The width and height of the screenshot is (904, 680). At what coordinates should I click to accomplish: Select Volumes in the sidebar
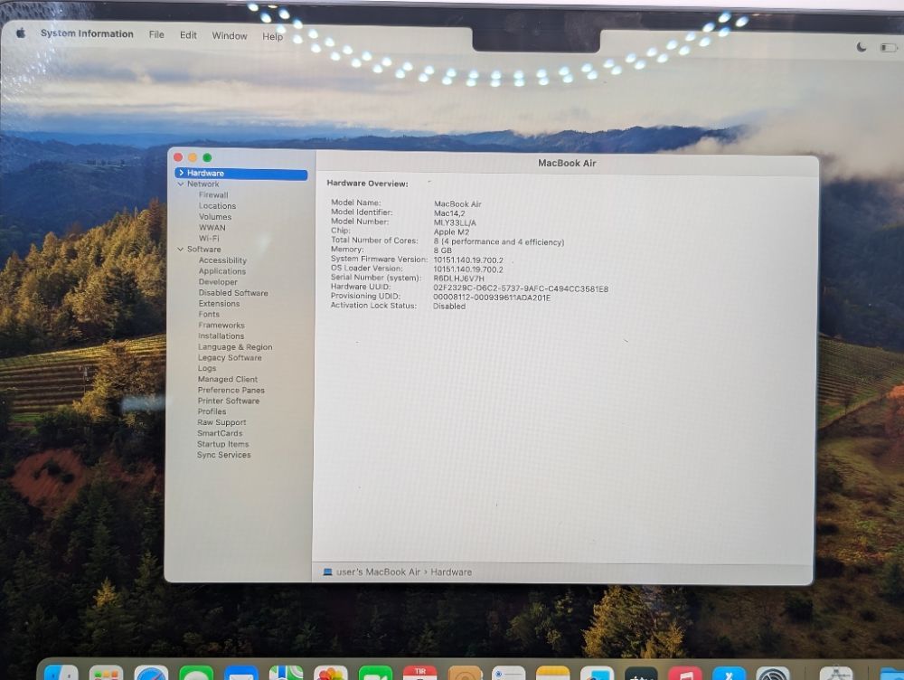tap(215, 217)
